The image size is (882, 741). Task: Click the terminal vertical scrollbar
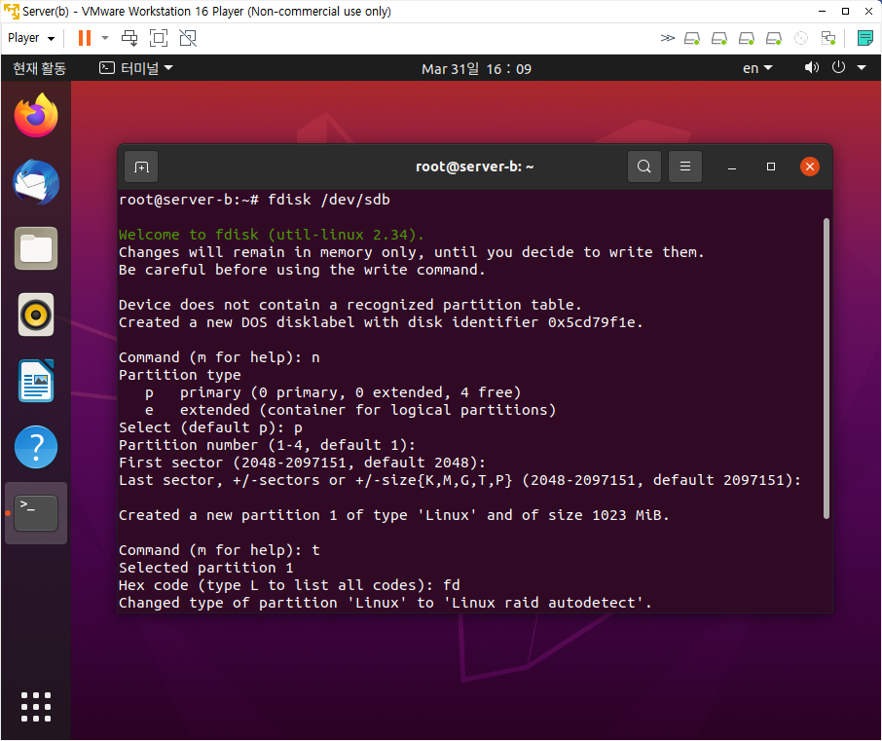click(x=826, y=368)
